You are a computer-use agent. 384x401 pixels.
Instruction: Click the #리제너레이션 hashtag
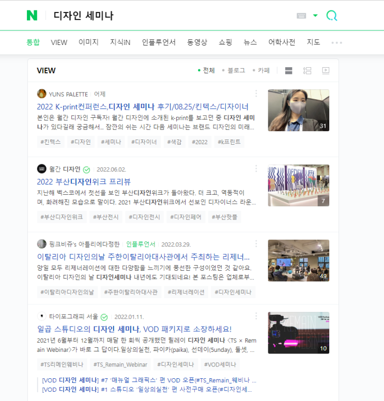[186, 292]
